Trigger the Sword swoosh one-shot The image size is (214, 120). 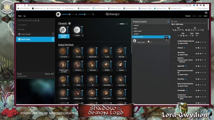[63, 93]
